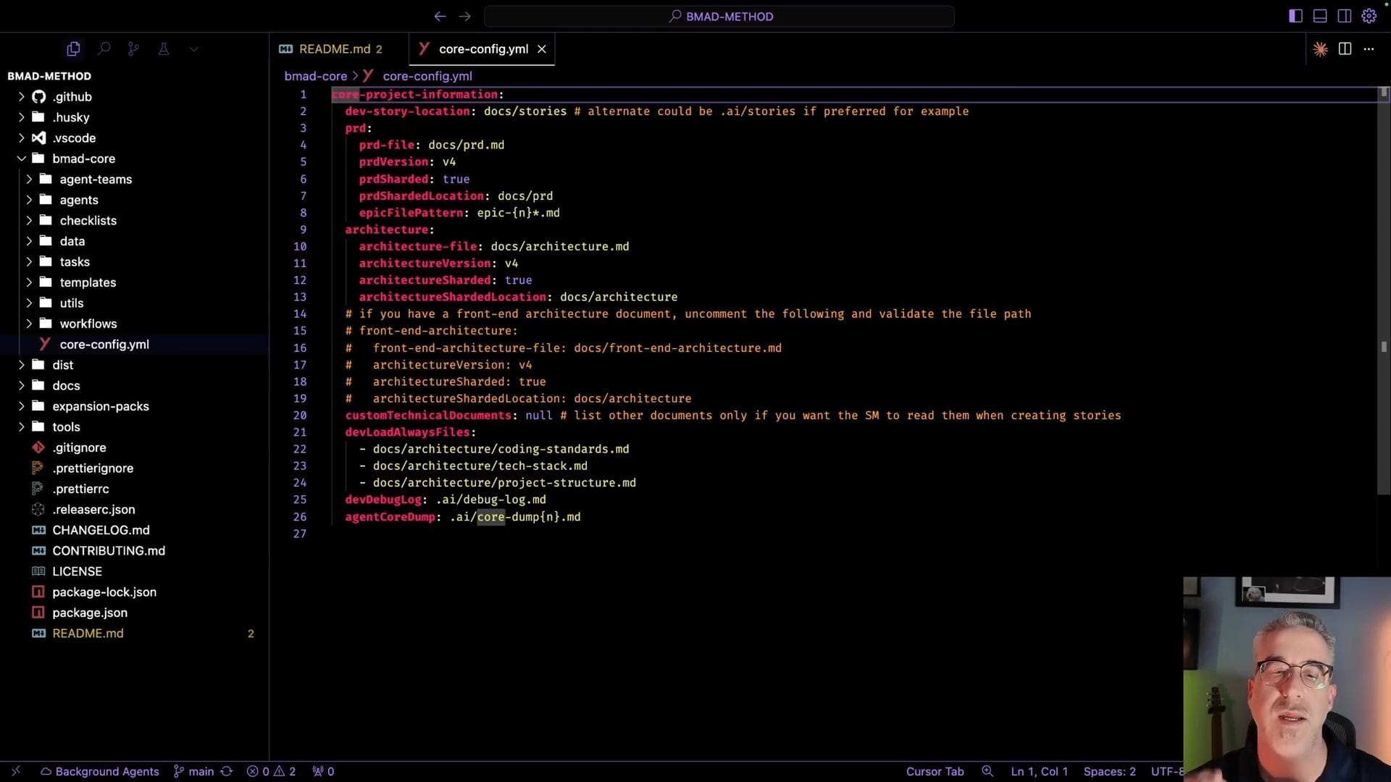This screenshot has width=1391, height=782.
Task: Expand the expansion-packs folder
Action: [22, 406]
